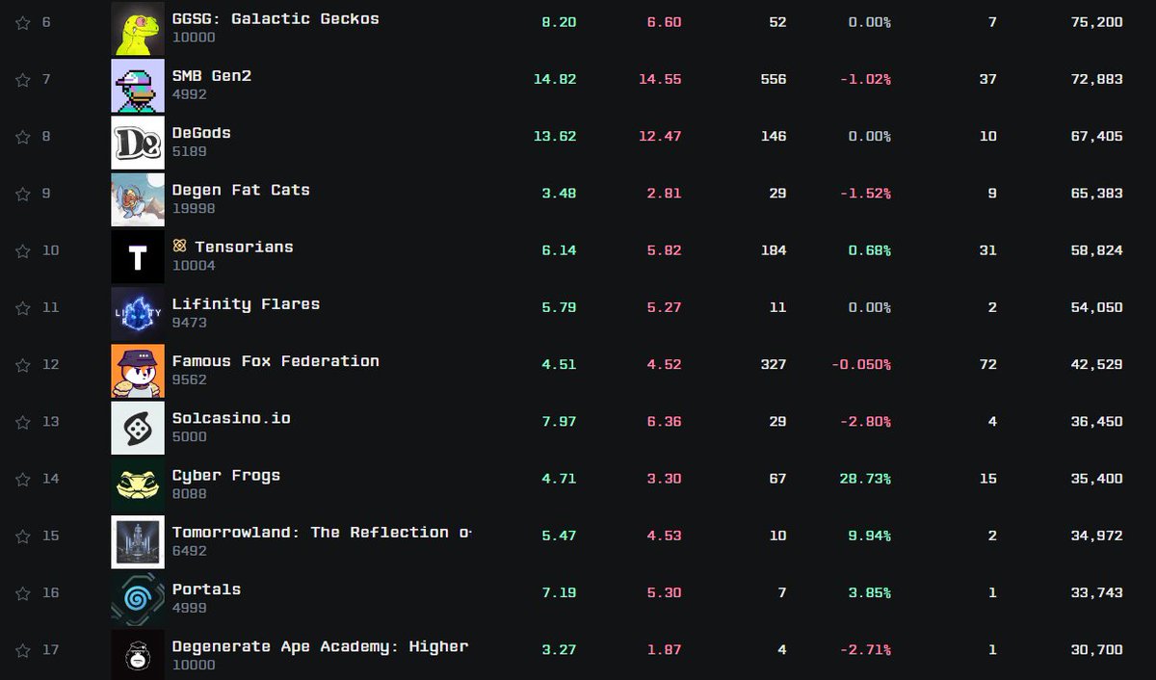
Task: Star the Famous Fox Federation collection
Action: (x=23, y=365)
